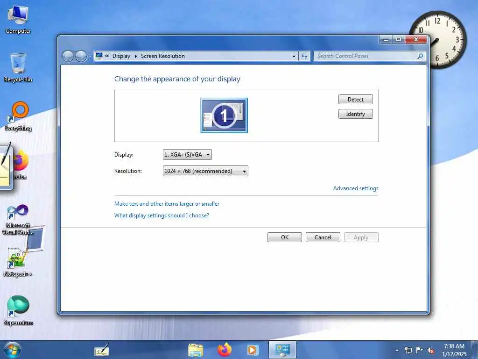478x359 pixels.
Task: Close the Screen Resolution window
Action: pyautogui.click(x=416, y=39)
